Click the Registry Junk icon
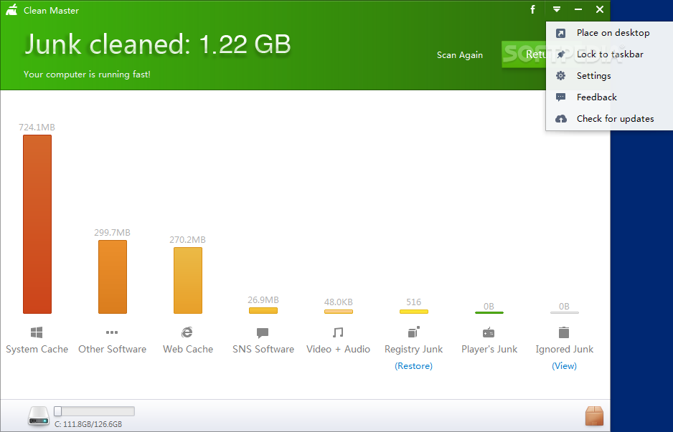This screenshot has width=673, height=432. pyautogui.click(x=413, y=332)
